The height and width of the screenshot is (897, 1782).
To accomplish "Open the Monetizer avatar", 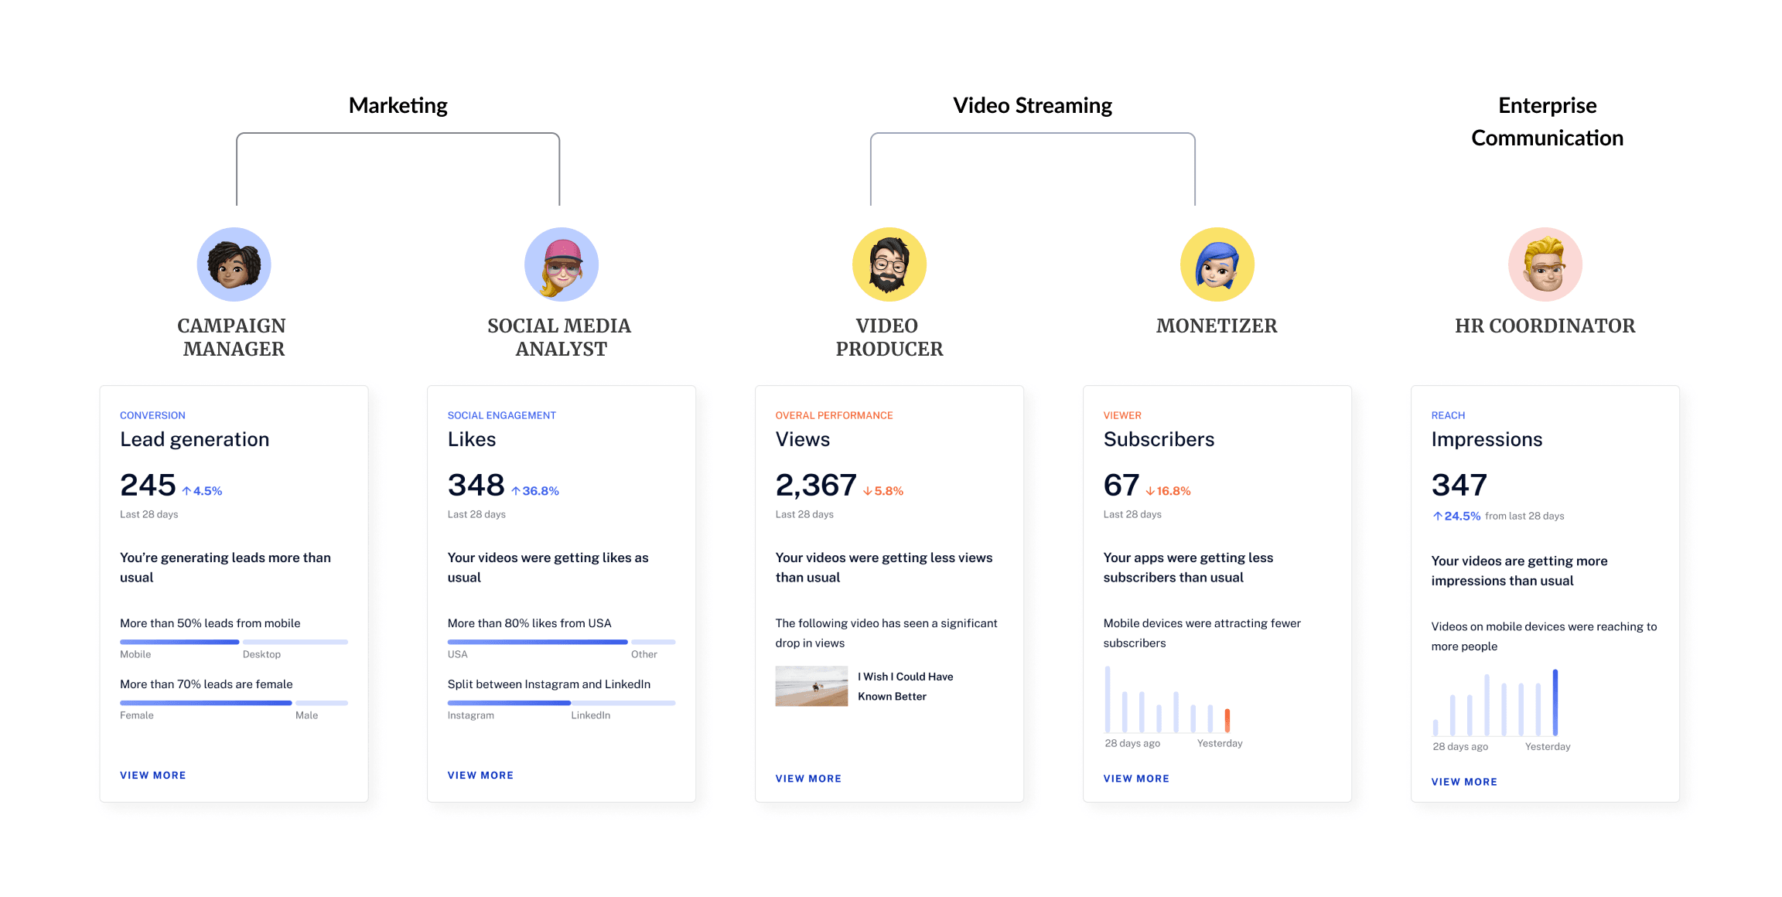I will (x=1217, y=264).
